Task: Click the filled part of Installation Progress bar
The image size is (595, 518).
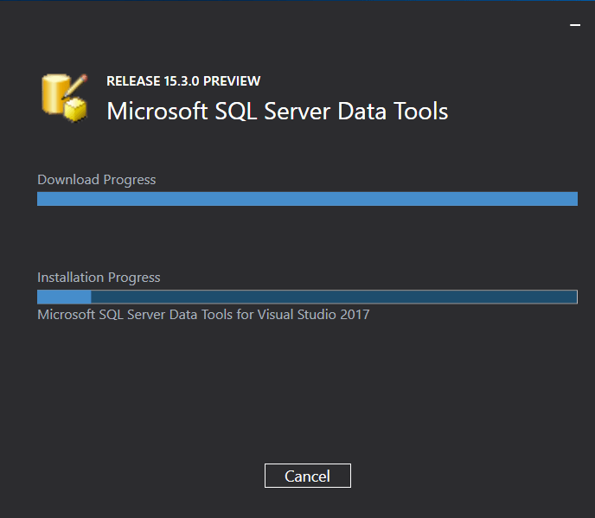Action: click(x=64, y=297)
